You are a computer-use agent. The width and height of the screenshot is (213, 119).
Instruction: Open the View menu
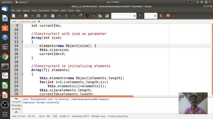(34, 11)
